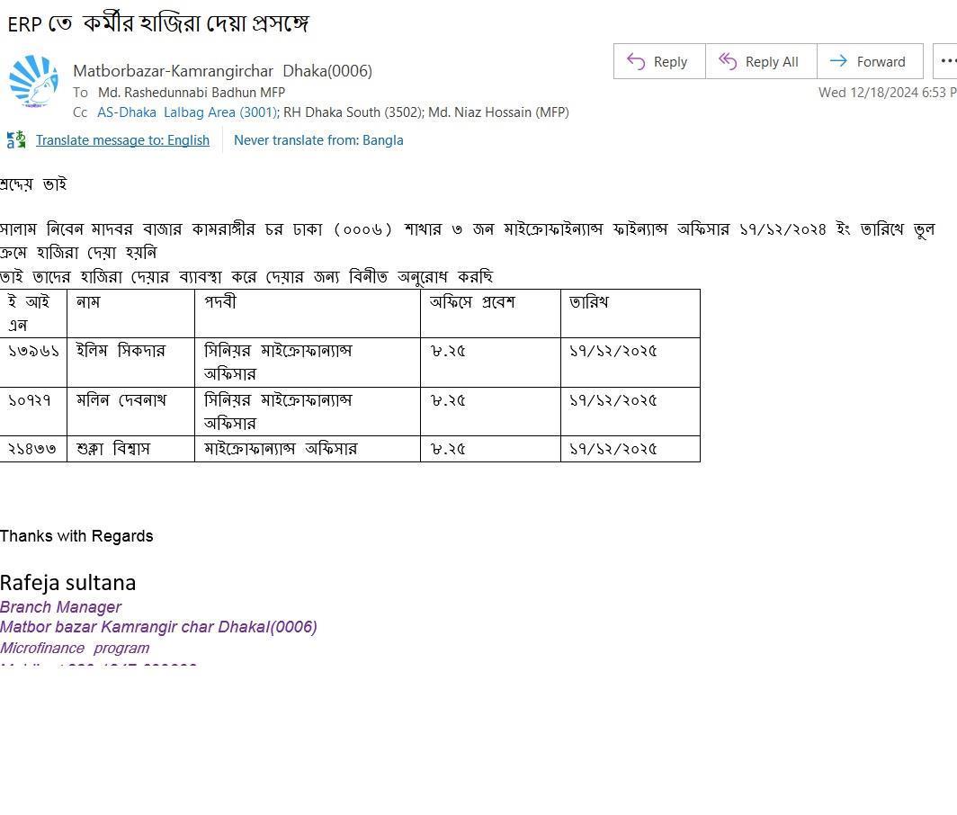The image size is (957, 815).
Task: Click Branch Manager in the signature
Action: click(x=61, y=607)
